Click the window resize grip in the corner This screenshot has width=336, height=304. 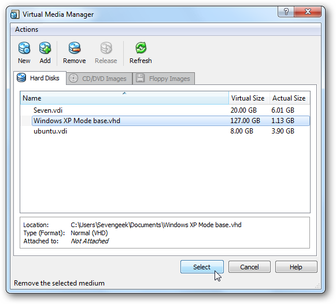click(x=317, y=286)
